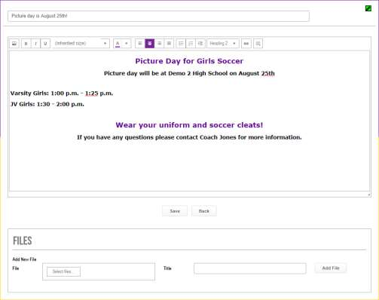Insert an unordered bullet list
Viewport: 379px width, 300px height.
[181, 44]
